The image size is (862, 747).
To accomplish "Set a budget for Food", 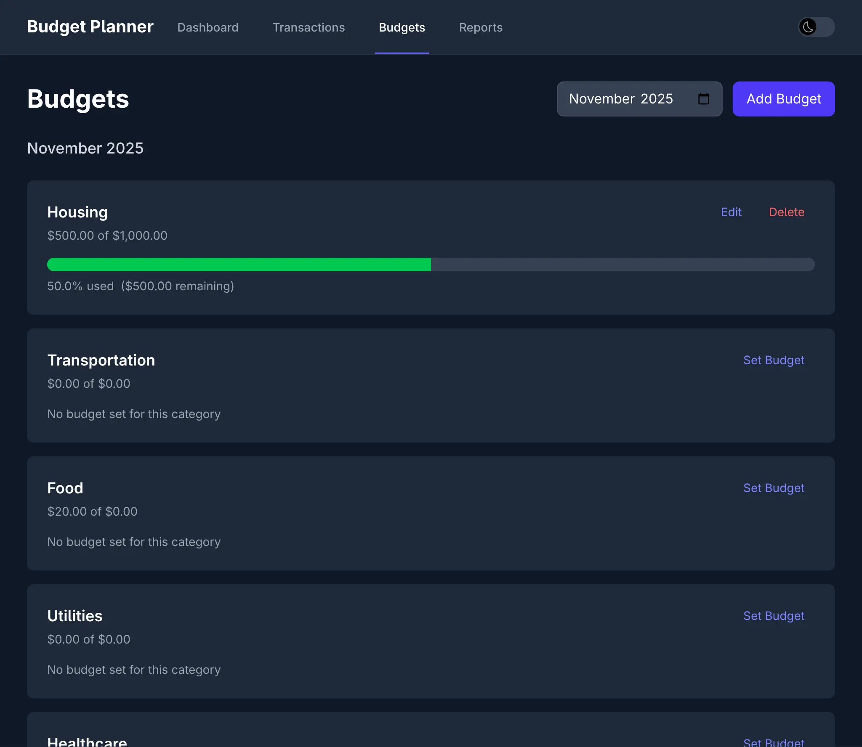I will coord(773,488).
